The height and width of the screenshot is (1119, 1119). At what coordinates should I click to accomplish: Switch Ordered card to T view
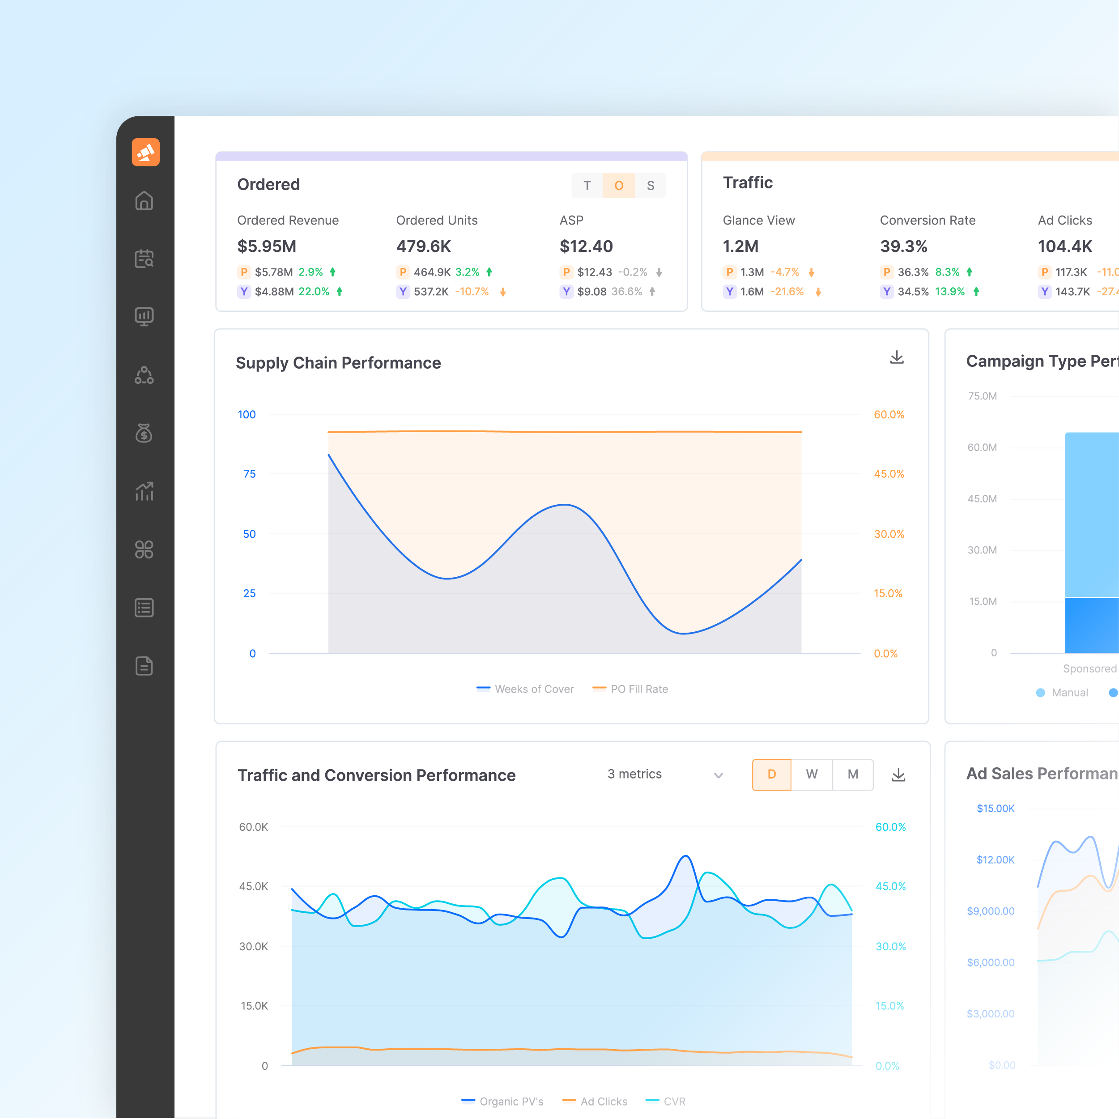(x=587, y=186)
